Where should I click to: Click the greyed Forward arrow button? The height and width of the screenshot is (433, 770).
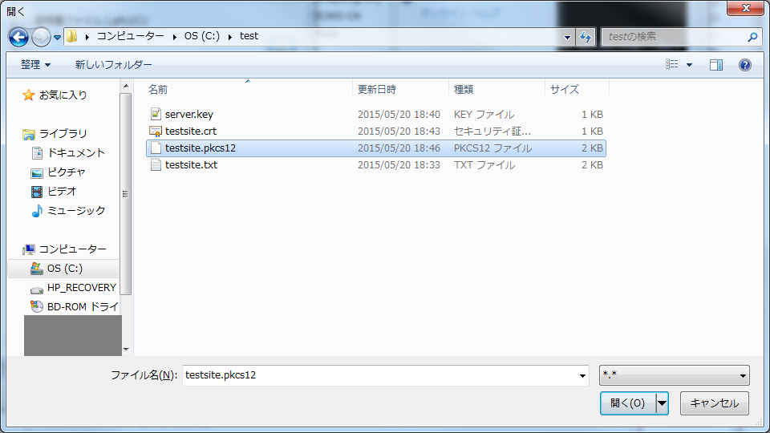click(x=41, y=37)
